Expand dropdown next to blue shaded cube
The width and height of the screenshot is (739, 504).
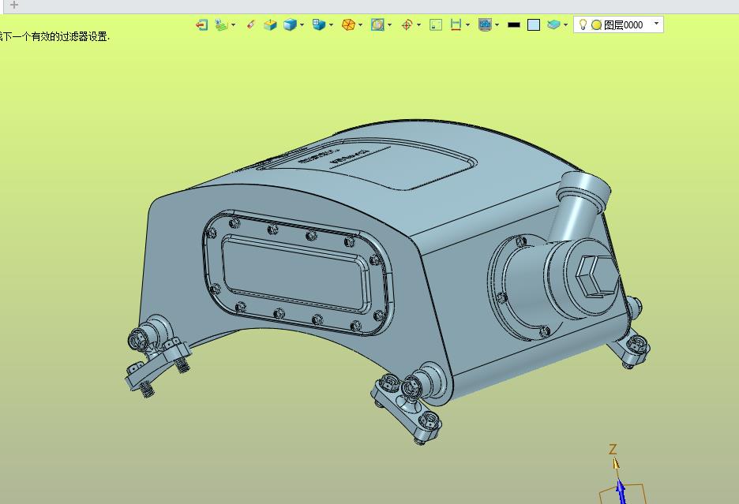302,25
